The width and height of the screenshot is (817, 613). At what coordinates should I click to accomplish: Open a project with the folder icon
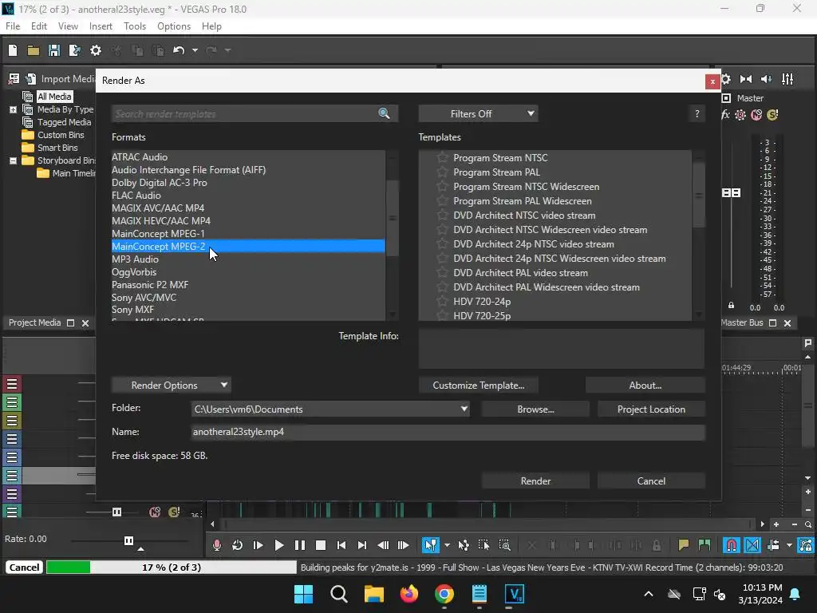pos(34,50)
